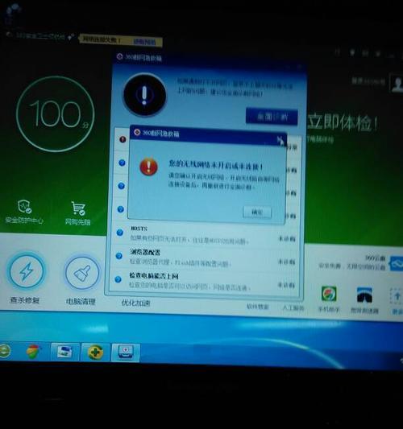This screenshot has height=429, width=403.
Task: Open the 电脑清理 broom icon
Action: (x=82, y=273)
